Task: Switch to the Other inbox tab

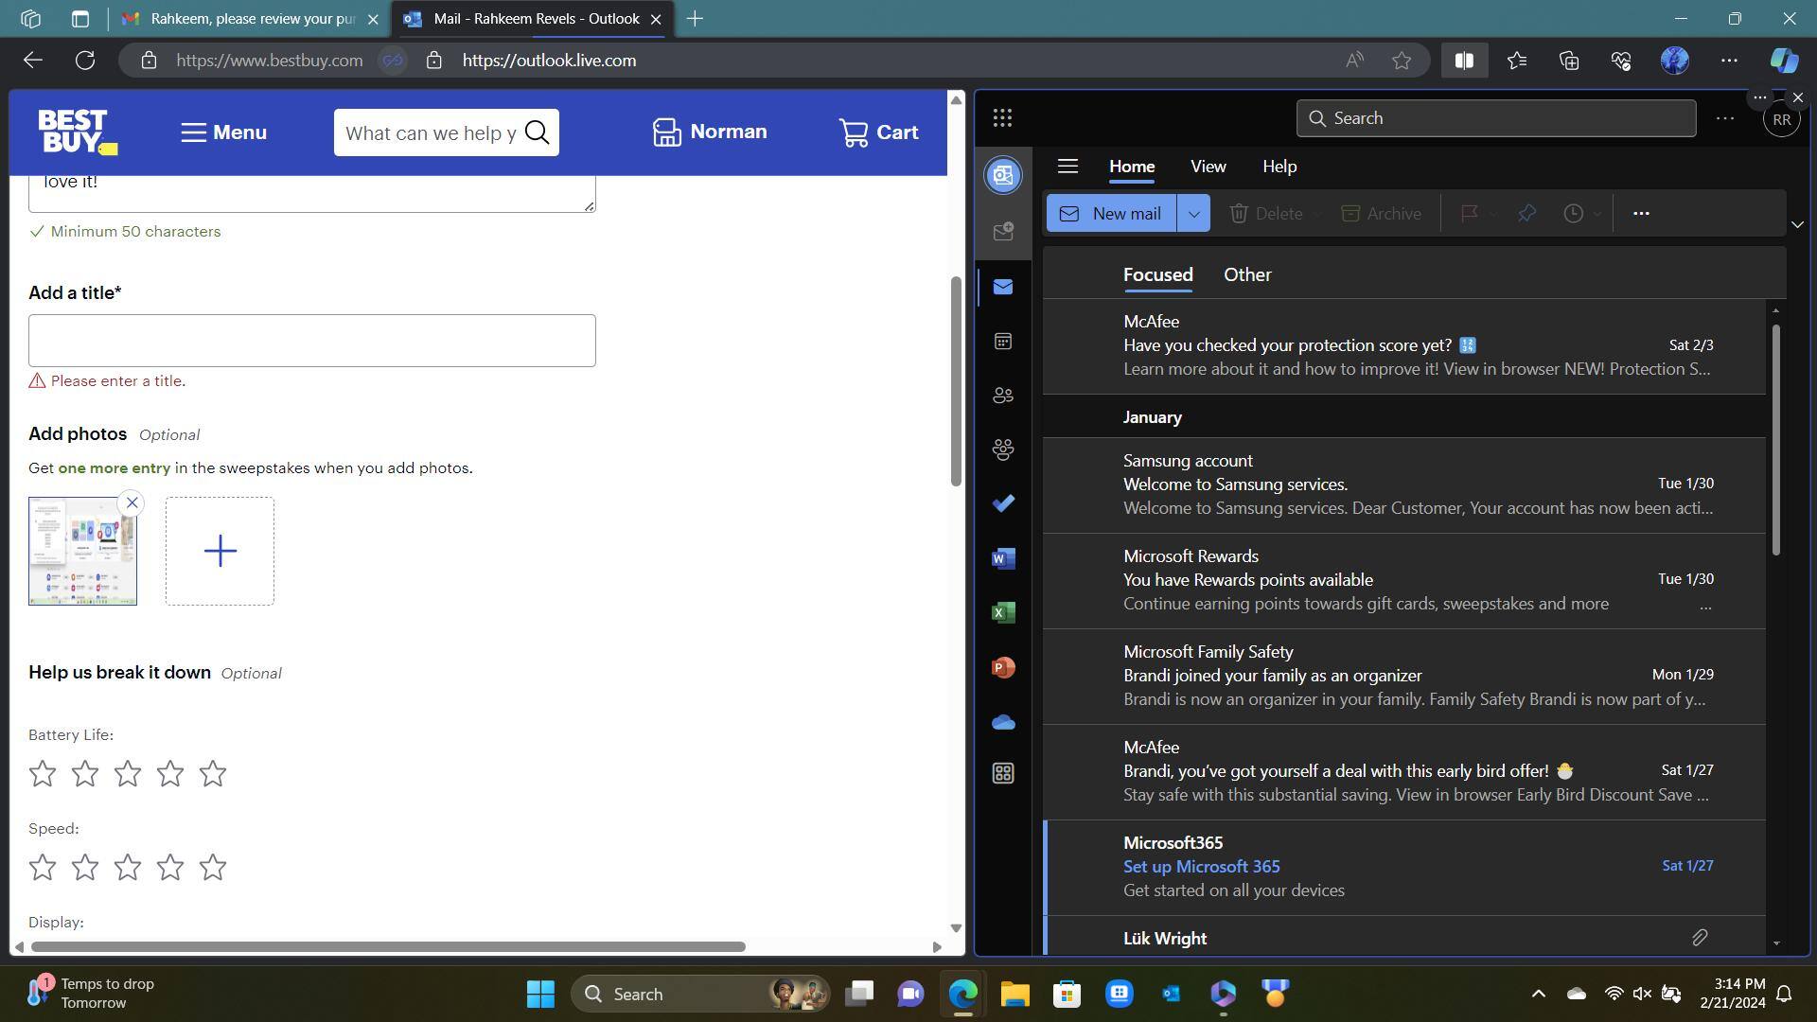Action: [x=1246, y=274]
